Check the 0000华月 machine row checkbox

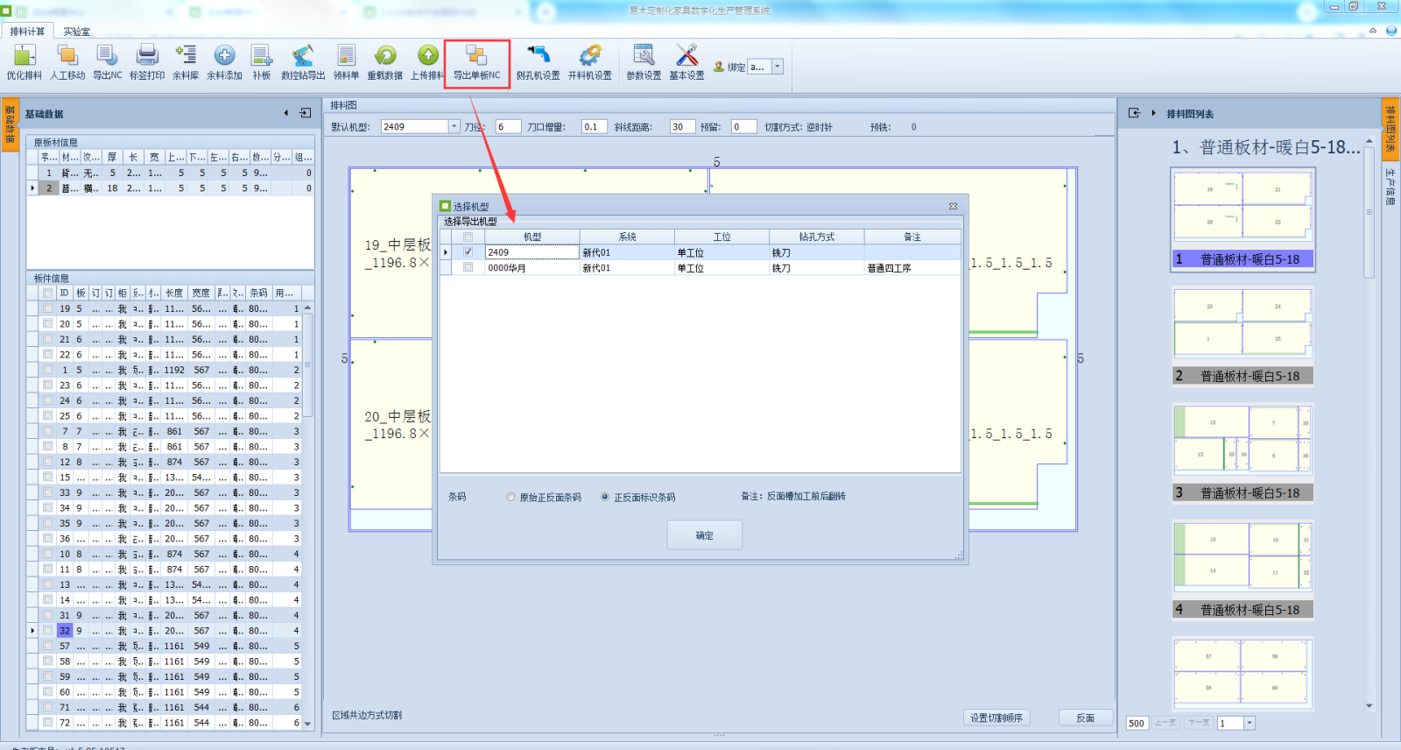click(468, 268)
